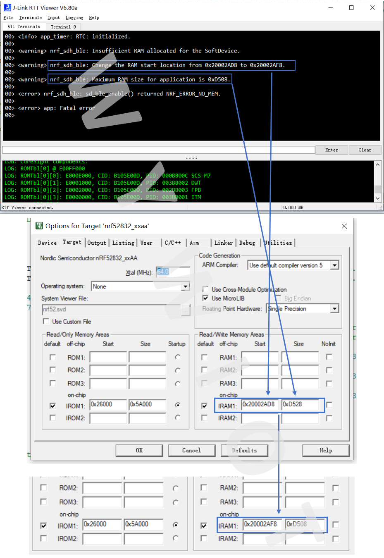Toggle Use Cross-Module Optimization checkbox
The image size is (384, 558).
(205, 289)
